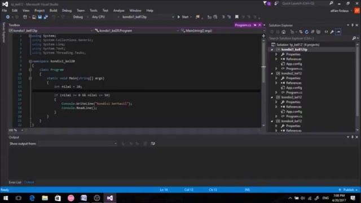Screen dimensions: 361x203
Task: Click the New Project toolbar icon
Action: click(x=25, y=17)
